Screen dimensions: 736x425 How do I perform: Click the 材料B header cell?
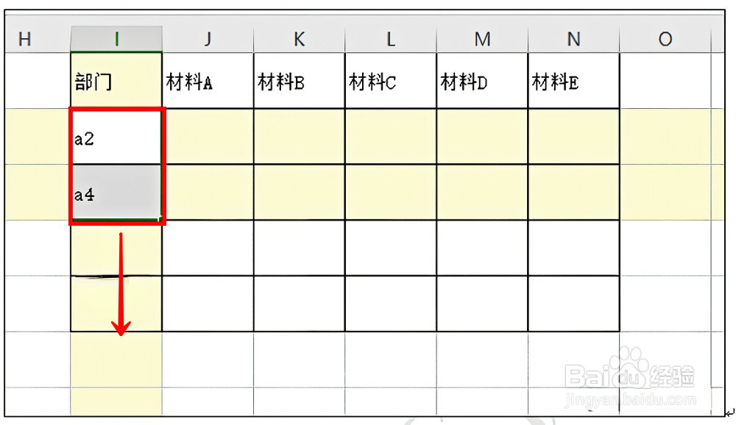click(299, 81)
